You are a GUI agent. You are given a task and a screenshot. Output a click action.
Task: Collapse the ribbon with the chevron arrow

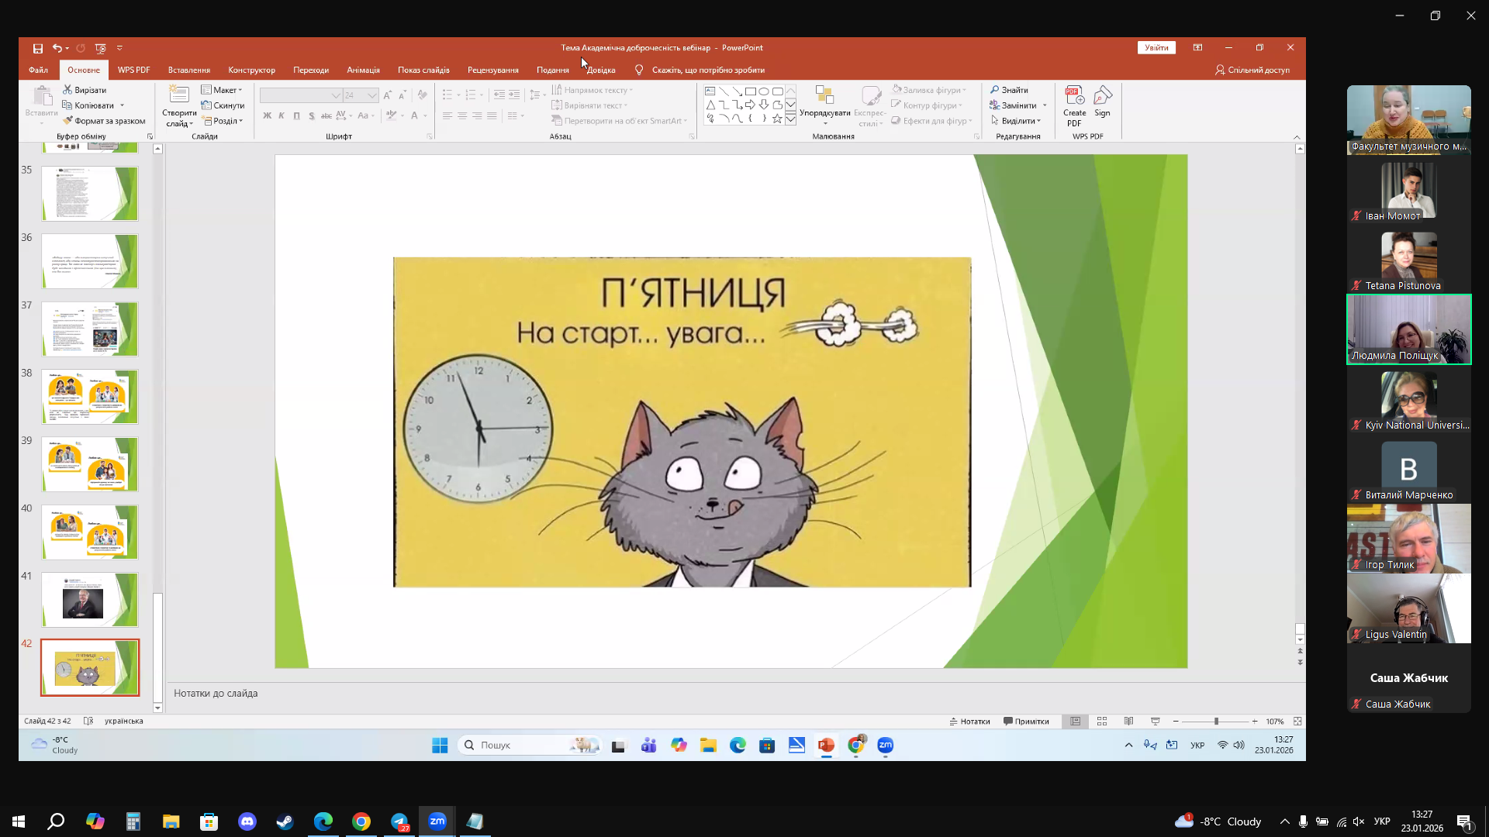1297,137
